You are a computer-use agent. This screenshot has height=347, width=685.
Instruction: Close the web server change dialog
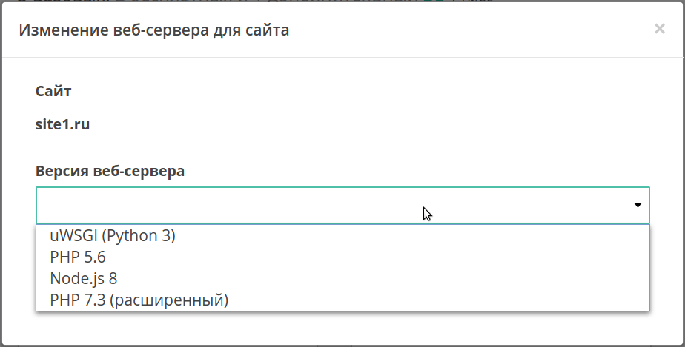pos(659,29)
